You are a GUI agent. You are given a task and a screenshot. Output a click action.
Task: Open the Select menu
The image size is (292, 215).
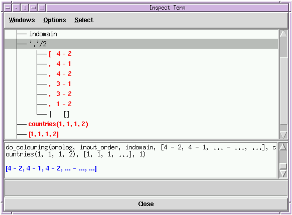click(84, 20)
